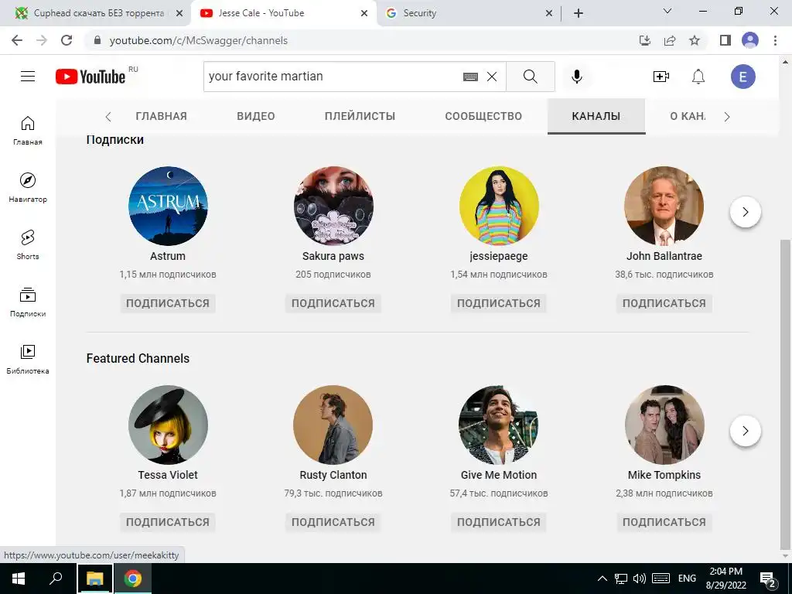
Task: Open Shorts in the left sidebar
Action: coord(28,244)
